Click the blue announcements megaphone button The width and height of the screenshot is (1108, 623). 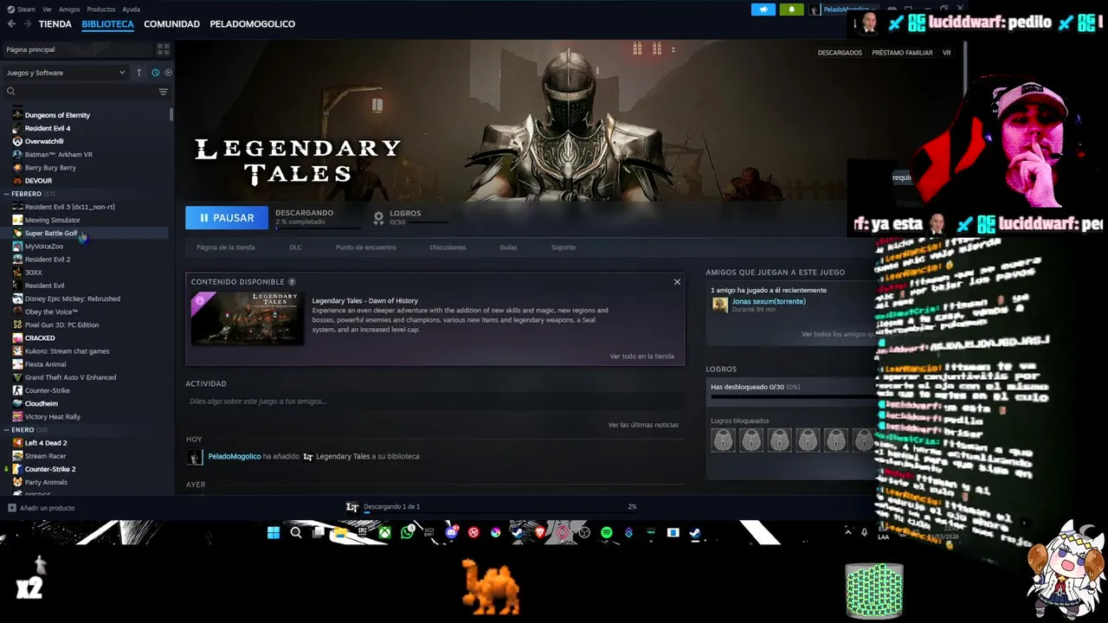763,10
